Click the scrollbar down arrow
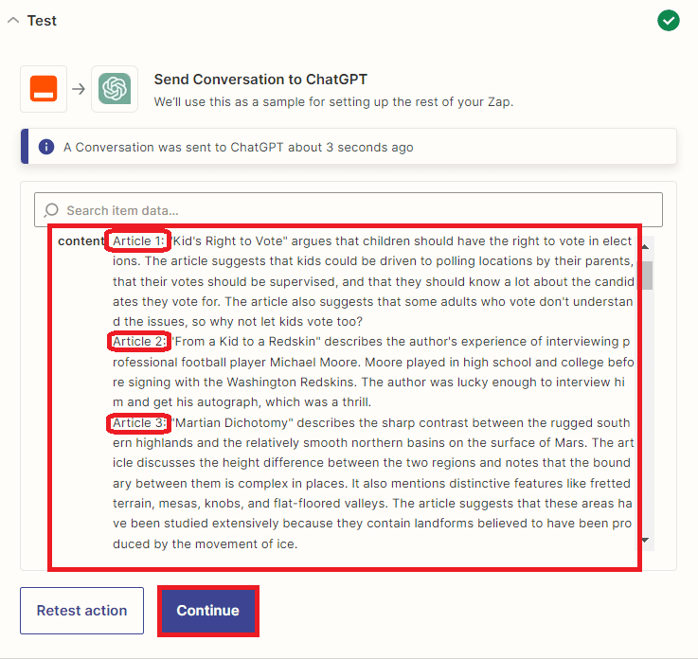 click(647, 539)
